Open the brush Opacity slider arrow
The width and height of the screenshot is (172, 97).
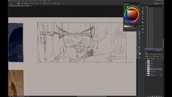(42, 4)
